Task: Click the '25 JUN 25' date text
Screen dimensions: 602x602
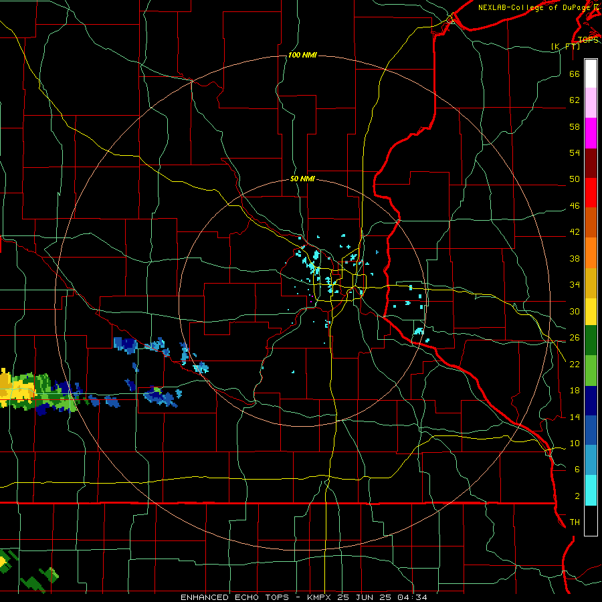Action: coord(365,597)
